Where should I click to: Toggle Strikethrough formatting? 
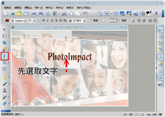(x=56, y=21)
